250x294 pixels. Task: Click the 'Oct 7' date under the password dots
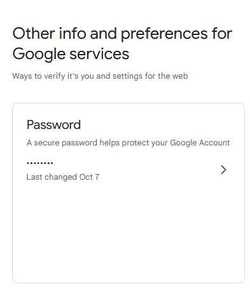point(89,177)
